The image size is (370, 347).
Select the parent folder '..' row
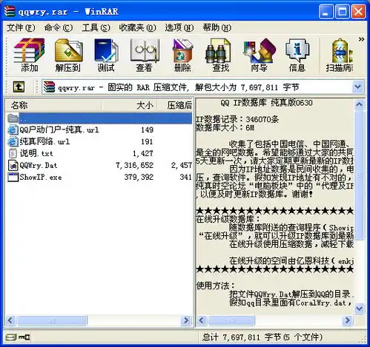(99, 118)
